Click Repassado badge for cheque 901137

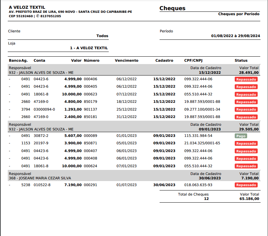click(246, 110)
